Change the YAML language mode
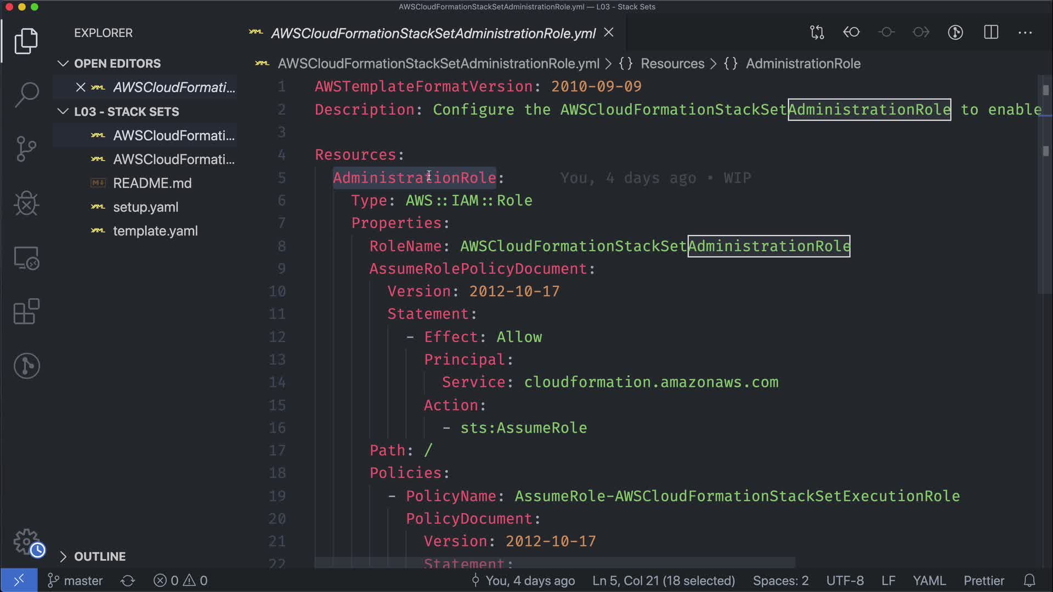This screenshot has width=1053, height=592. (x=929, y=580)
